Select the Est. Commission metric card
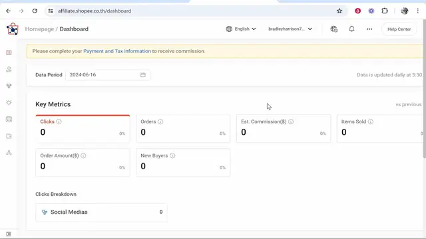Image resolution: width=426 pixels, height=239 pixels. coord(284,128)
